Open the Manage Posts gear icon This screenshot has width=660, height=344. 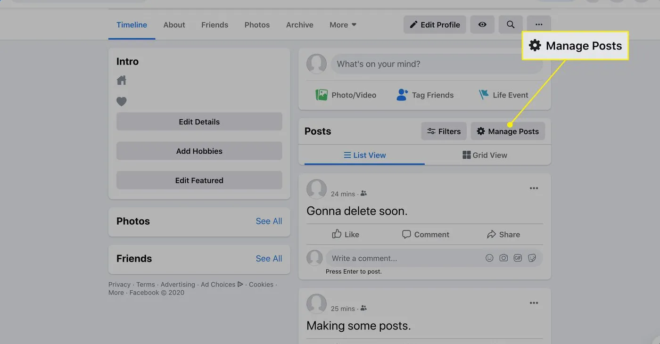coord(480,131)
